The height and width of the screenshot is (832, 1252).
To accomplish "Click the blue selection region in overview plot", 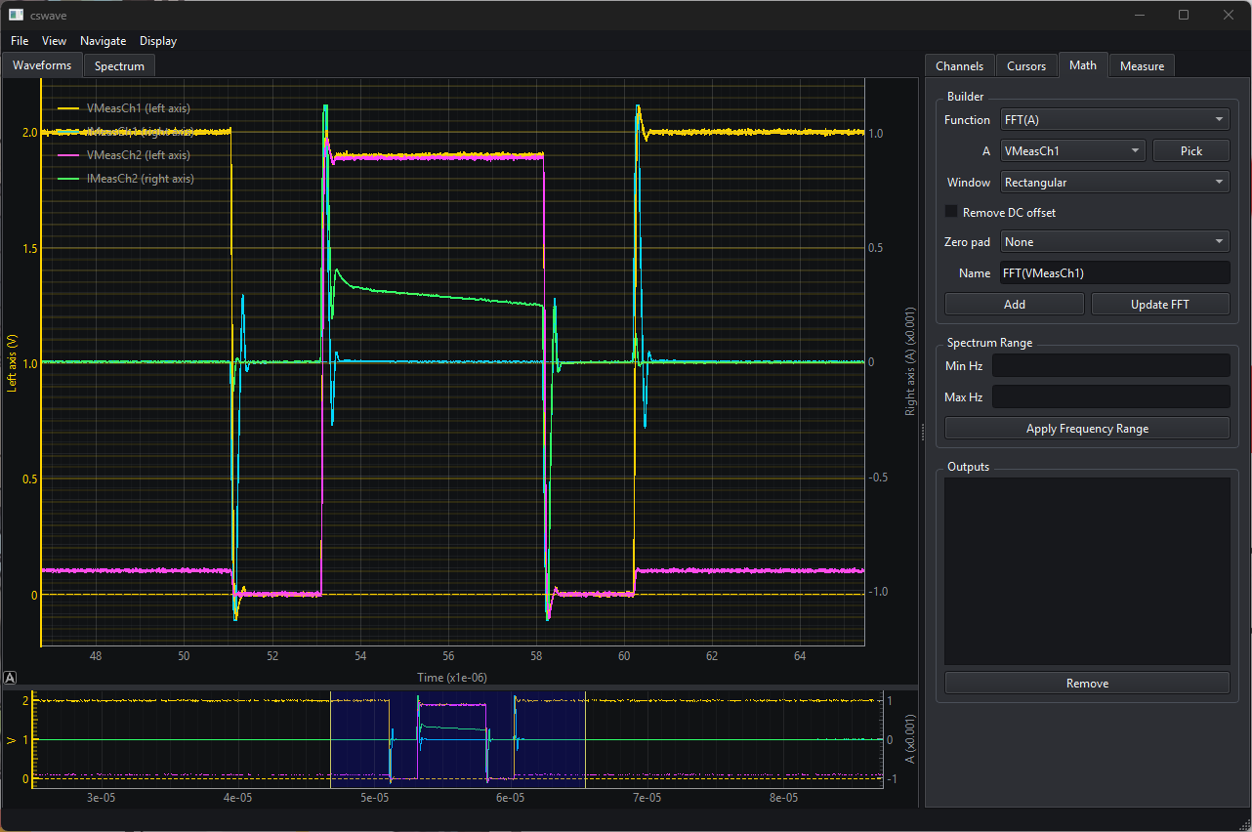I will pos(458,739).
